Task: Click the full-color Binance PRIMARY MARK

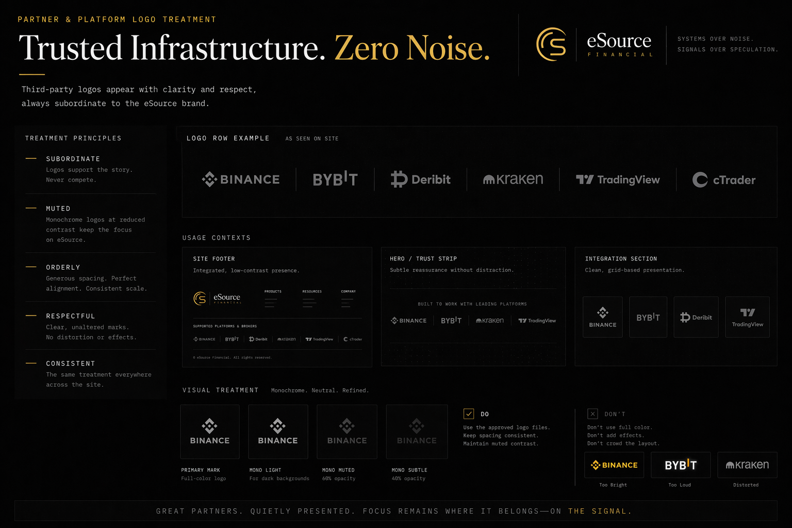Action: click(x=209, y=432)
